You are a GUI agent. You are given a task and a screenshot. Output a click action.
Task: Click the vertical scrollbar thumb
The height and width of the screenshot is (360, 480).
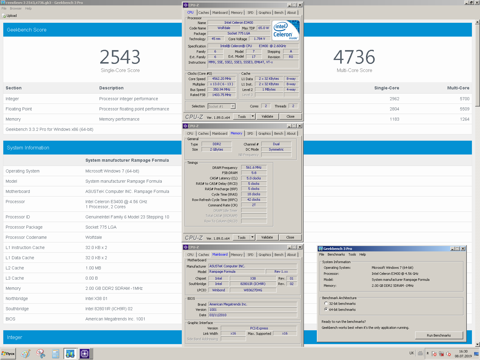click(477, 65)
